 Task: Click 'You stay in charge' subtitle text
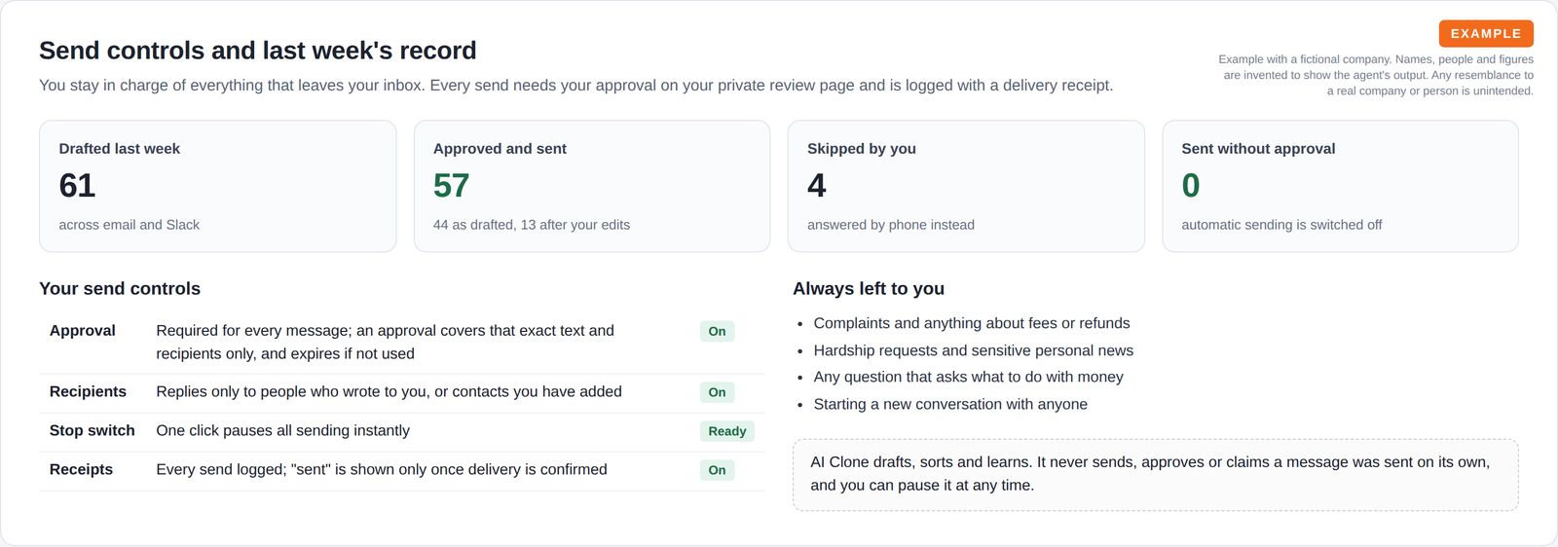point(575,86)
